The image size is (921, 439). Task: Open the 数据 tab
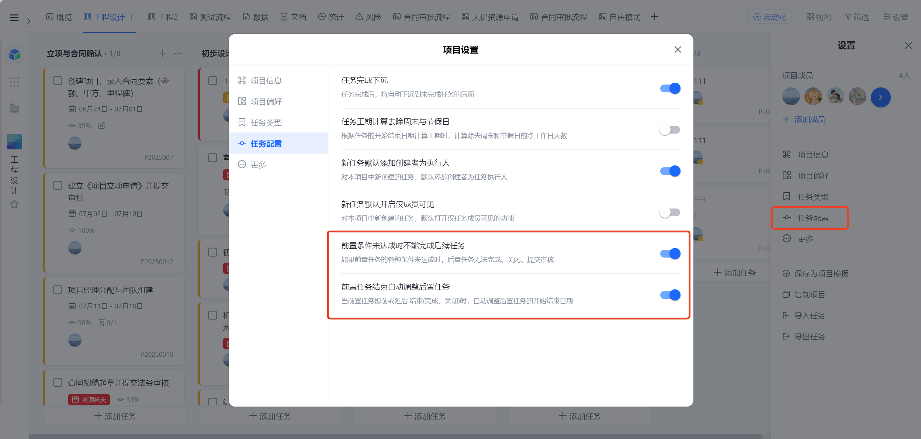(x=256, y=17)
